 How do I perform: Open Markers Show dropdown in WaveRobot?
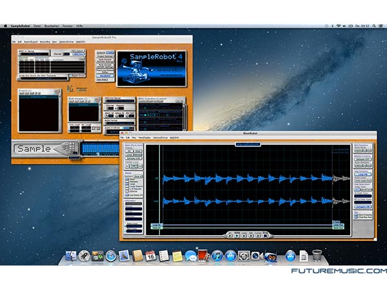pos(138,177)
